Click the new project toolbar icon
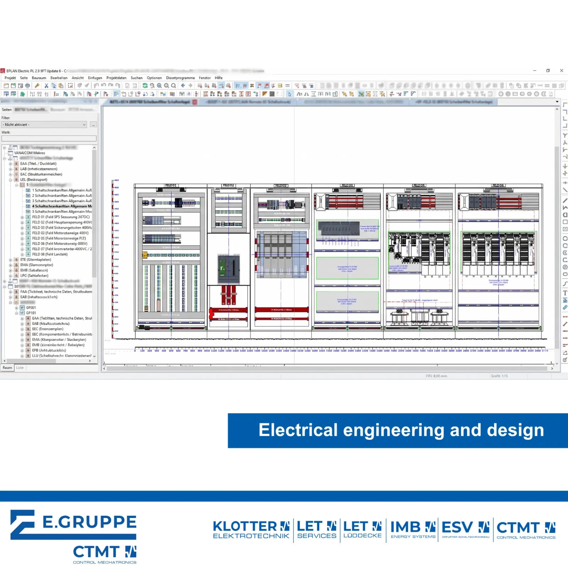 (6, 86)
